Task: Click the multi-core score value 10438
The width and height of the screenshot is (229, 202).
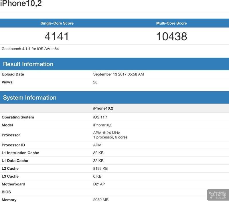Action: 171,36
